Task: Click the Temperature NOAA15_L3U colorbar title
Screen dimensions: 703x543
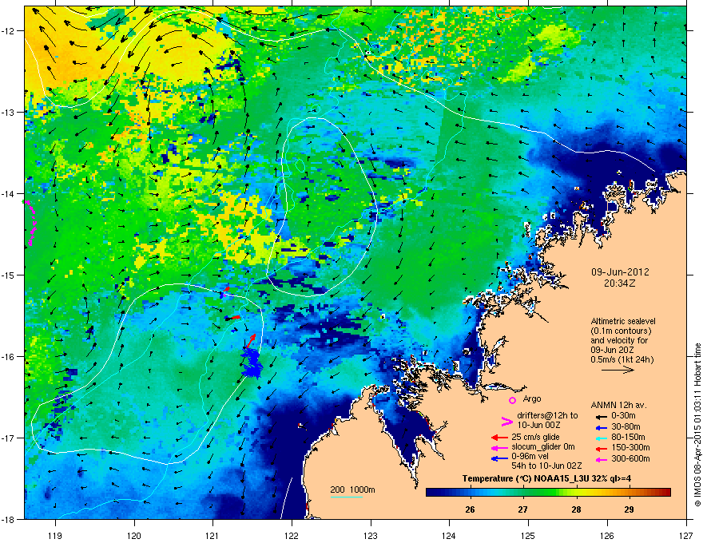Action: [546, 478]
